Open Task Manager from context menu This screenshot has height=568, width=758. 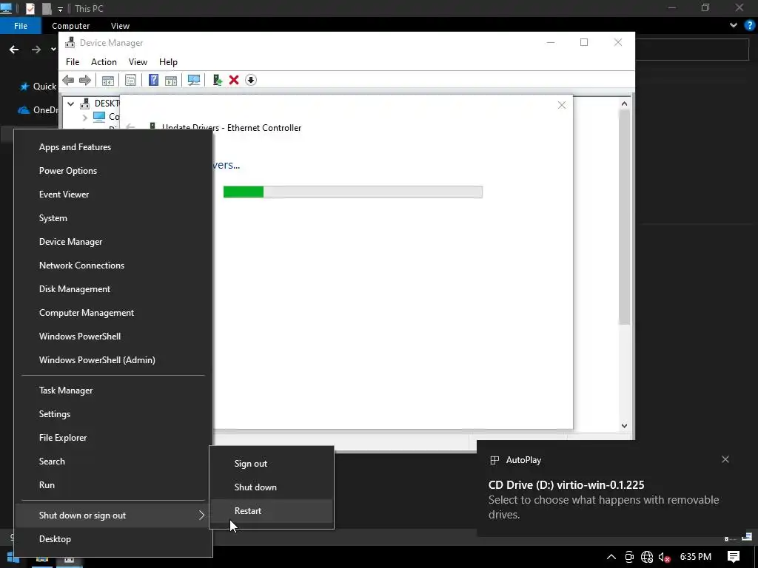(x=113, y=390)
